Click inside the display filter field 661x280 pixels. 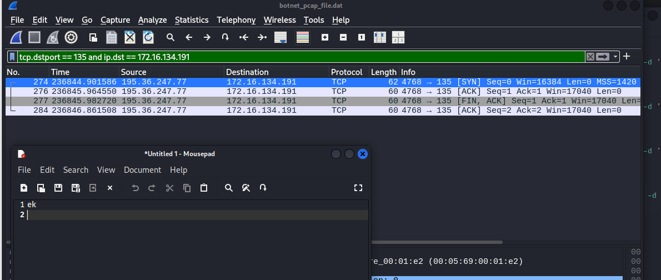pyautogui.click(x=302, y=57)
